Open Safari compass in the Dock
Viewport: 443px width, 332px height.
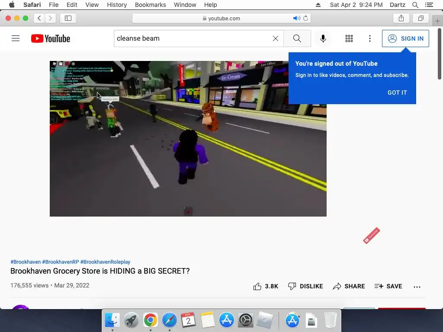(169, 320)
